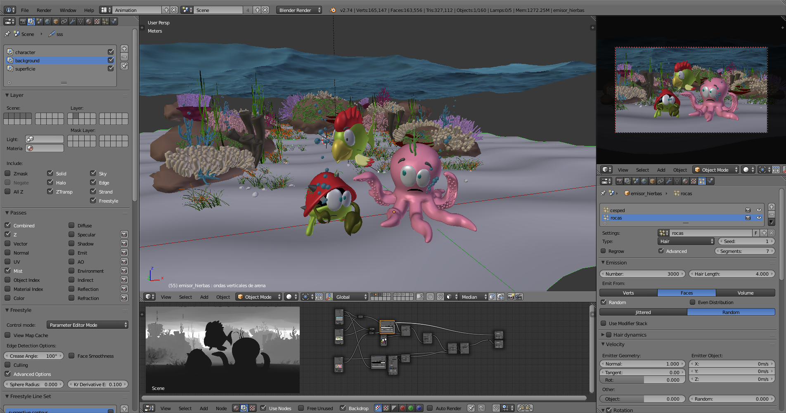Open the Blender Render engine dropdown
The image size is (786, 413).
(299, 10)
